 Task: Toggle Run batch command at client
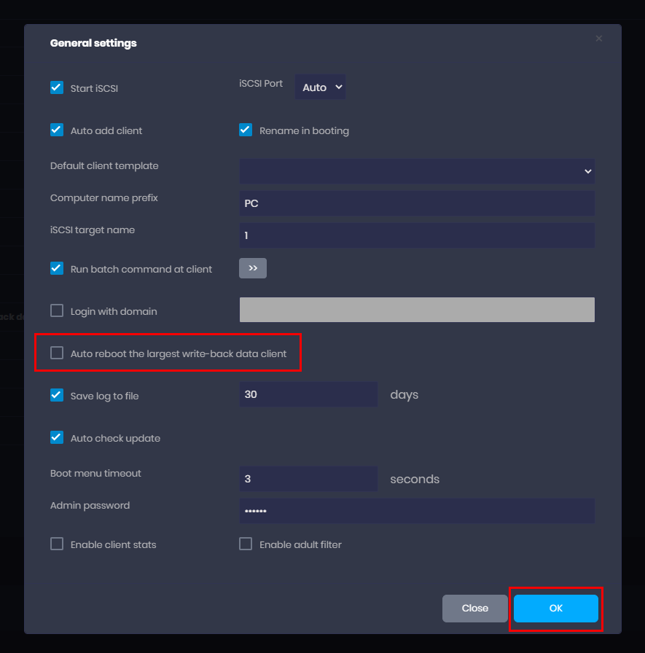[x=57, y=268]
